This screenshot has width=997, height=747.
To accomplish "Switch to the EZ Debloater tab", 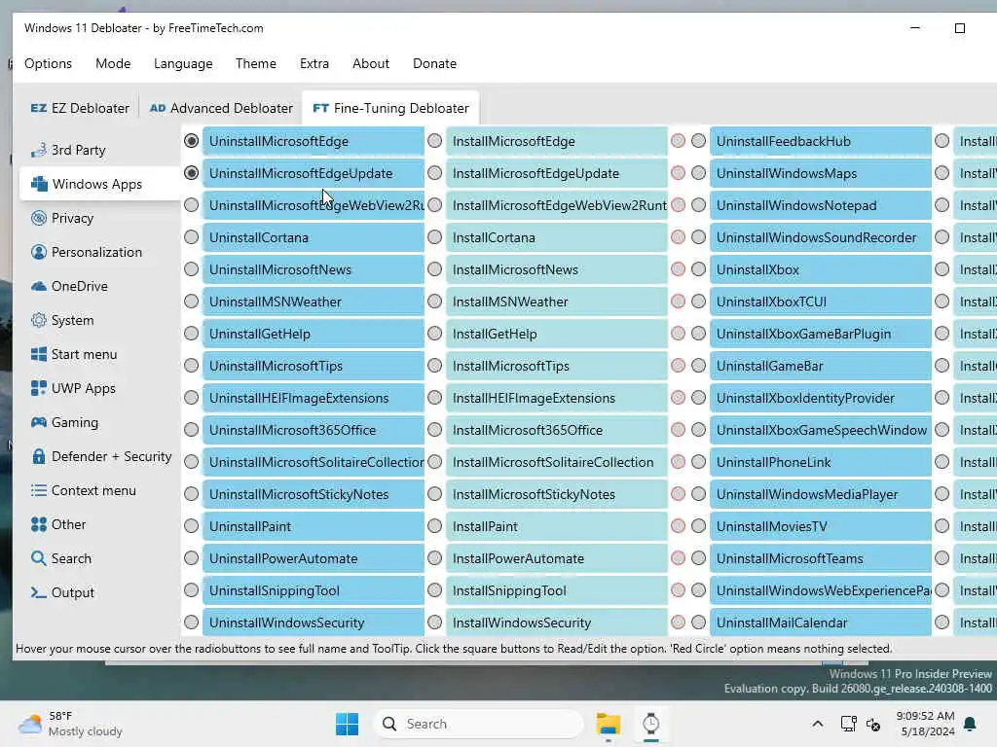I will coord(80,109).
